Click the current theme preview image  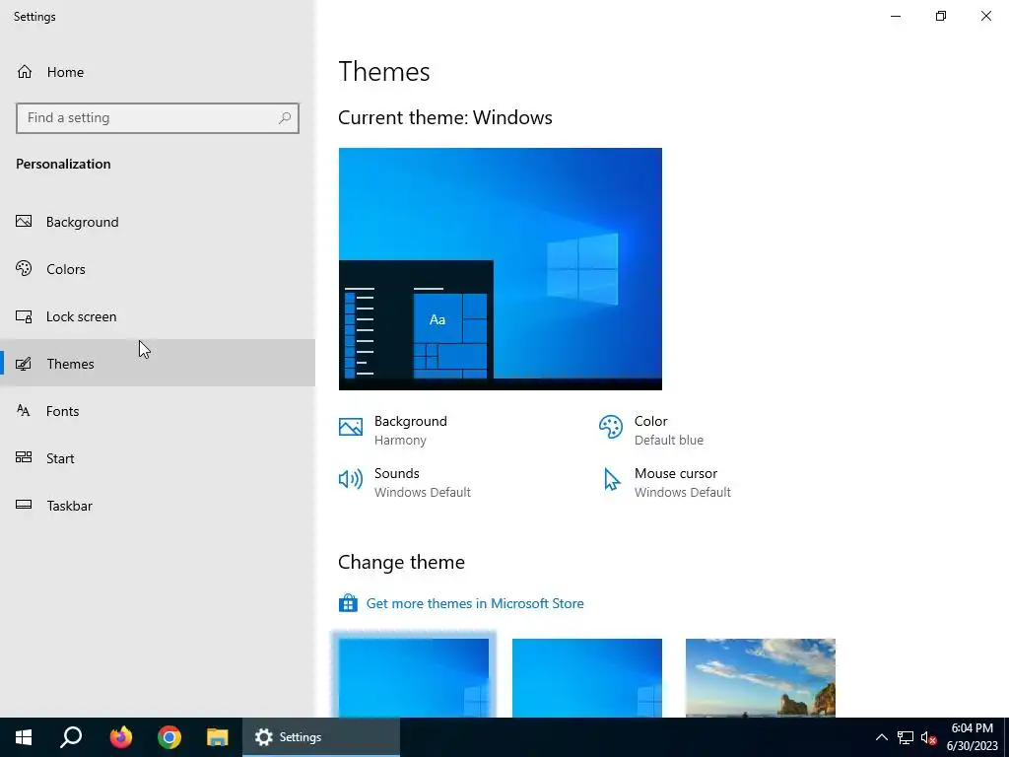[x=500, y=269]
